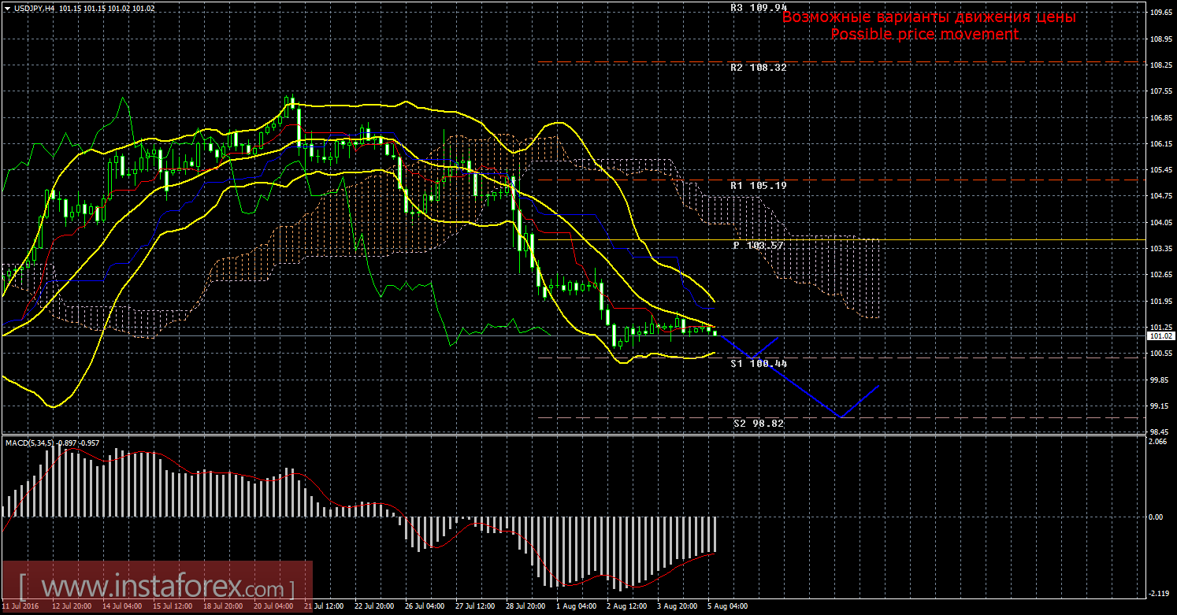The height and width of the screenshot is (615, 1177).
Task: Click the red 'Possible price movement' title text
Action: 925,35
